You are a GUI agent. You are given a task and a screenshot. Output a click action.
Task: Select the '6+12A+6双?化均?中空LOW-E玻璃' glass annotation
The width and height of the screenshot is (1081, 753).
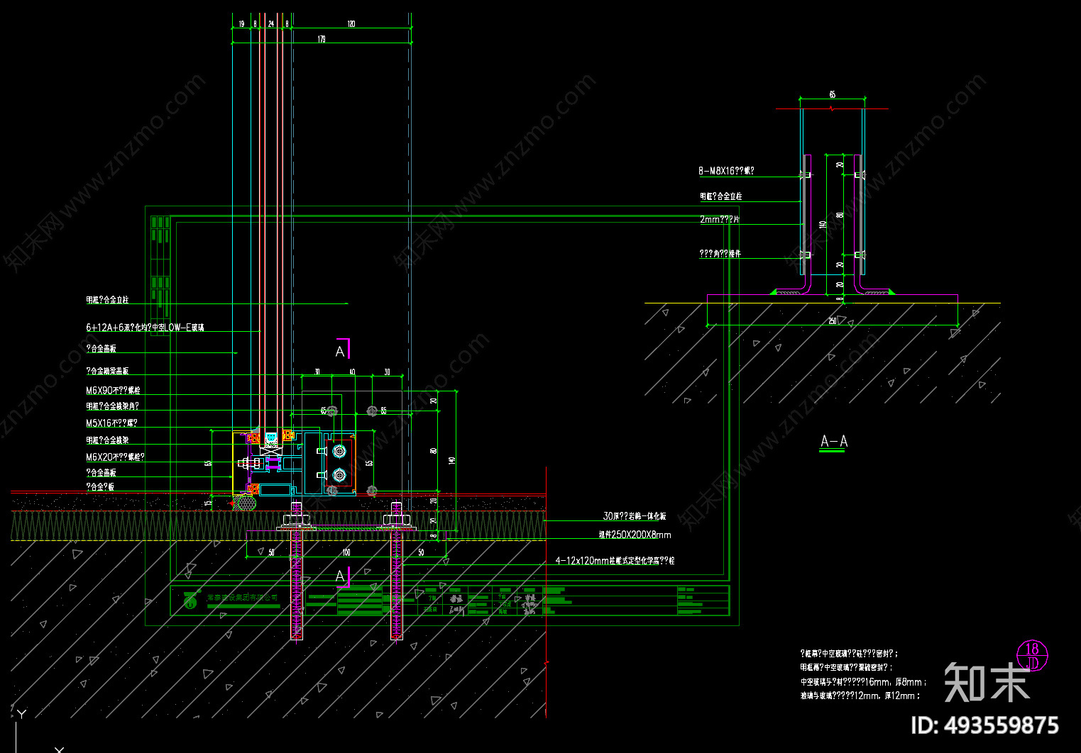tap(145, 328)
